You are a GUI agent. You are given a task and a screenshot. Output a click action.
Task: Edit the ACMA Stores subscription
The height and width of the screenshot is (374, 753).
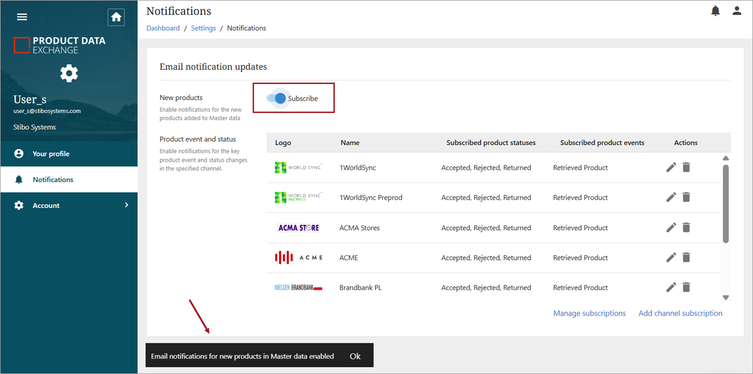pyautogui.click(x=671, y=228)
